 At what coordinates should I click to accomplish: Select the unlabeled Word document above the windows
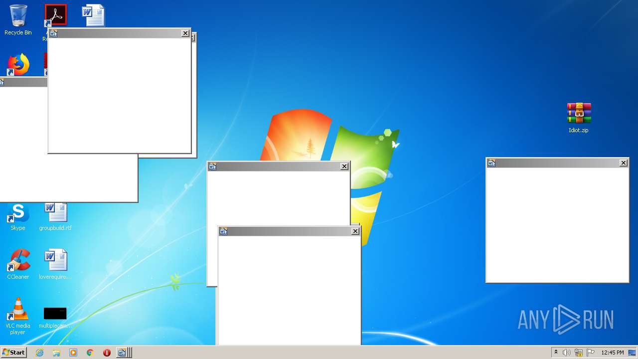point(93,15)
